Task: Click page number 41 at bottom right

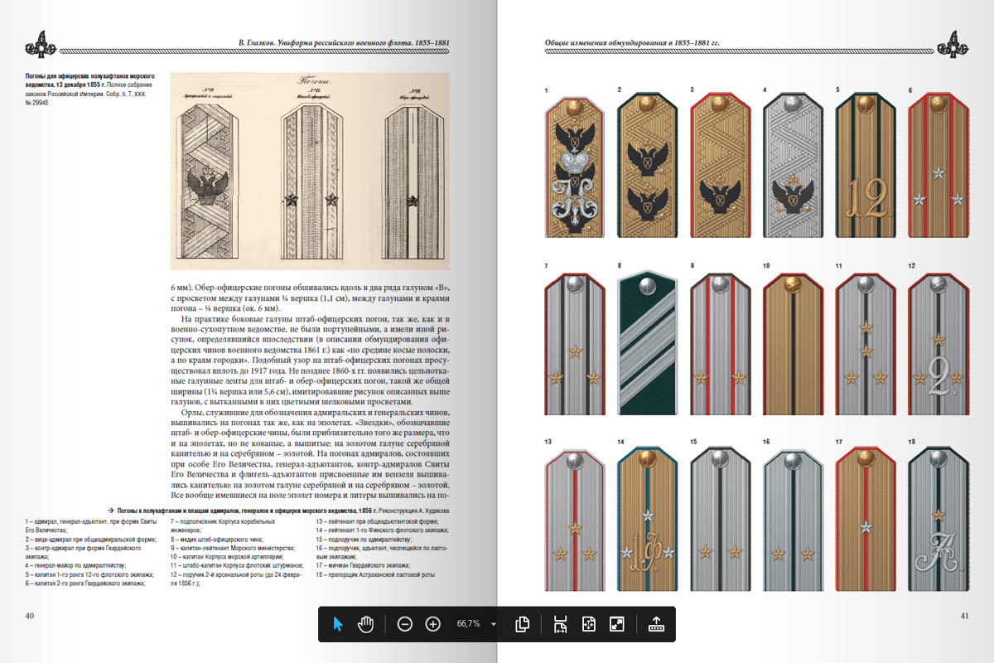Action: coord(963,616)
